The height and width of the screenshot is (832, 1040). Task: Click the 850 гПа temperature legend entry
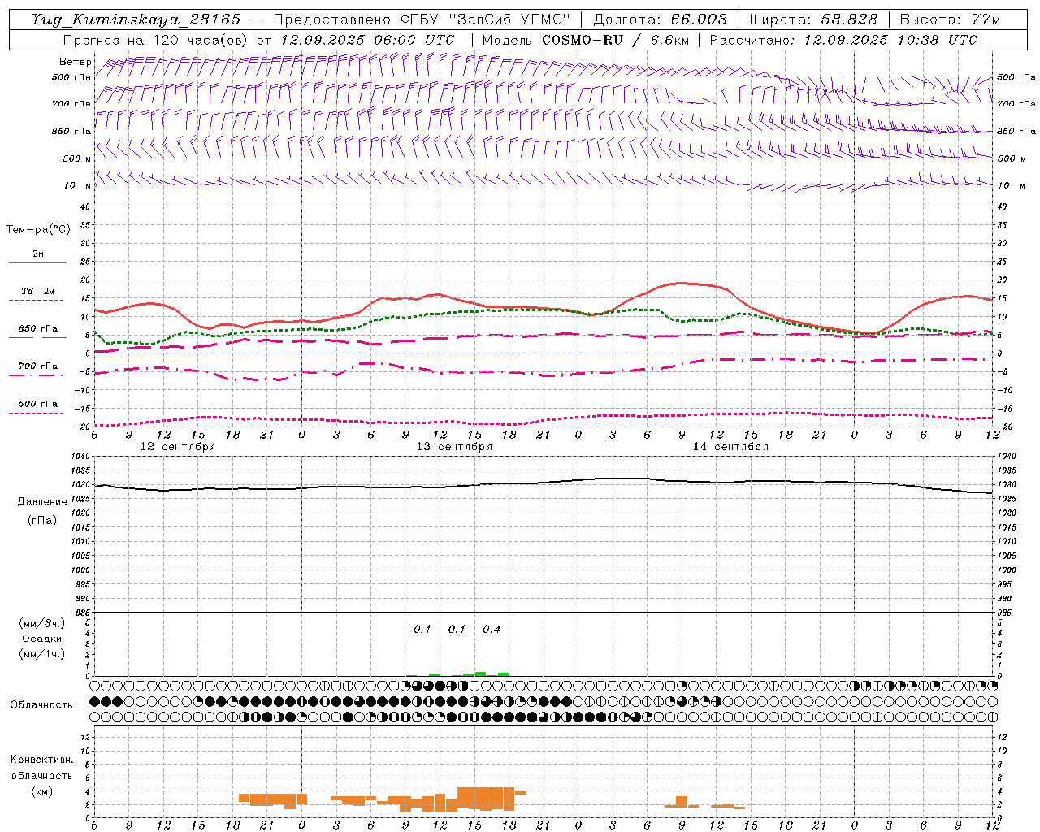pyautogui.click(x=38, y=329)
